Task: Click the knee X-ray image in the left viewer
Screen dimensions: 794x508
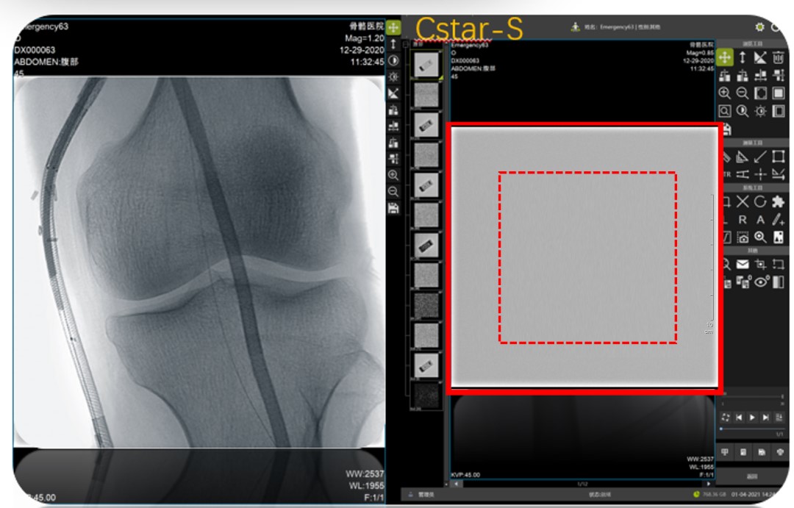Action: pyautogui.click(x=199, y=262)
